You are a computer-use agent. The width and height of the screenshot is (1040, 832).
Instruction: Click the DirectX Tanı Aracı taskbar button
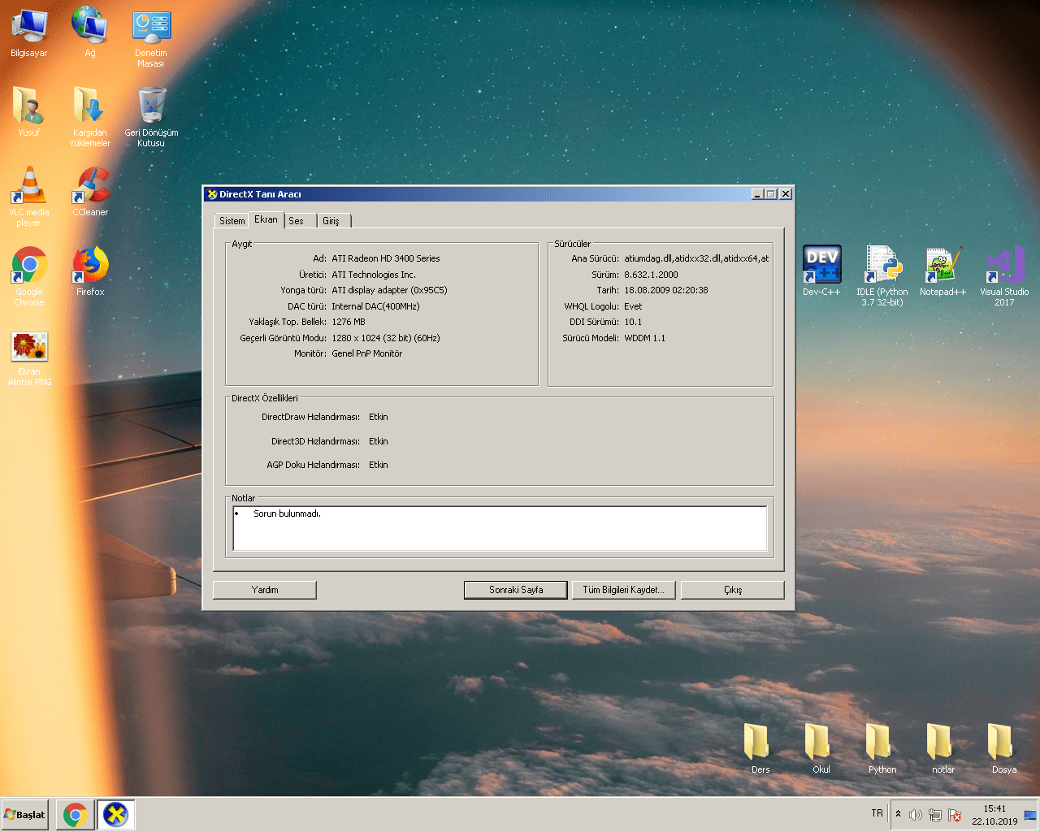click(116, 814)
